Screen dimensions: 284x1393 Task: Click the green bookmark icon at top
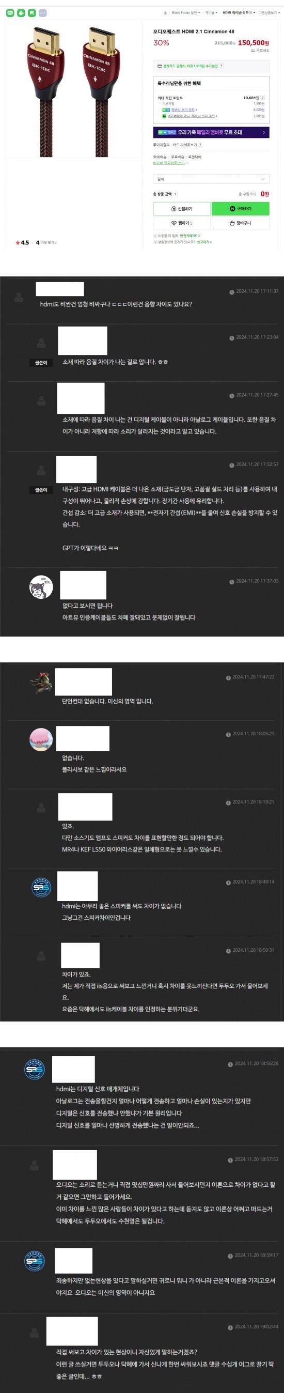click(31, 12)
